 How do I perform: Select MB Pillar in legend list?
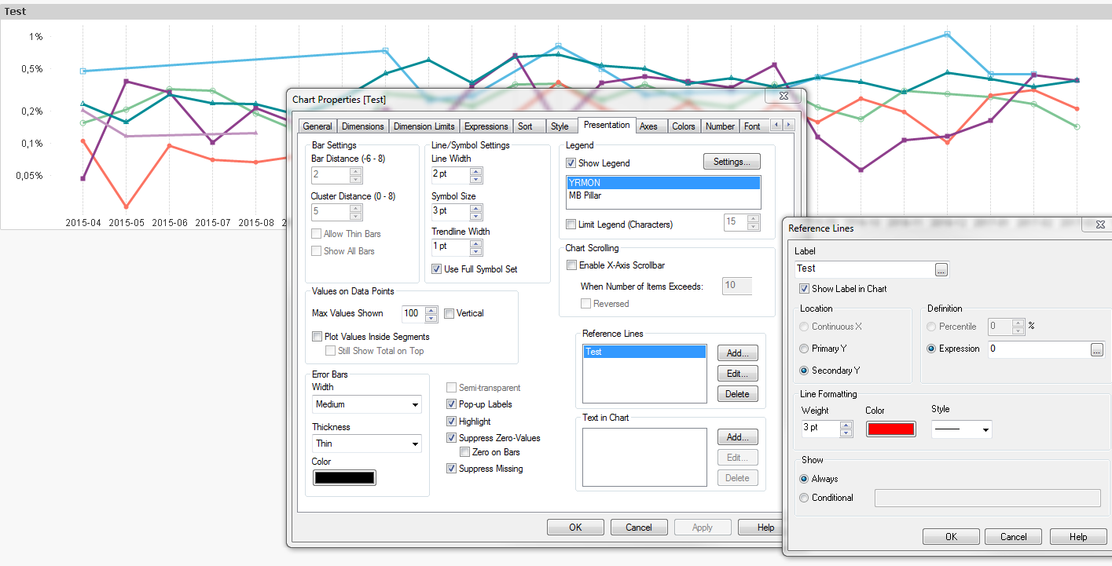pos(663,195)
